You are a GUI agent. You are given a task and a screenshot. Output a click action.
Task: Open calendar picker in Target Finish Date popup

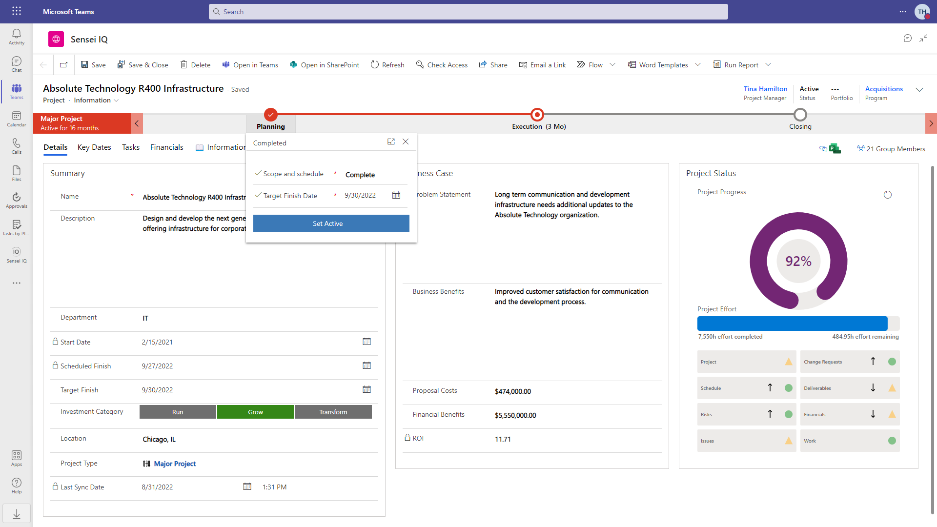coord(396,195)
